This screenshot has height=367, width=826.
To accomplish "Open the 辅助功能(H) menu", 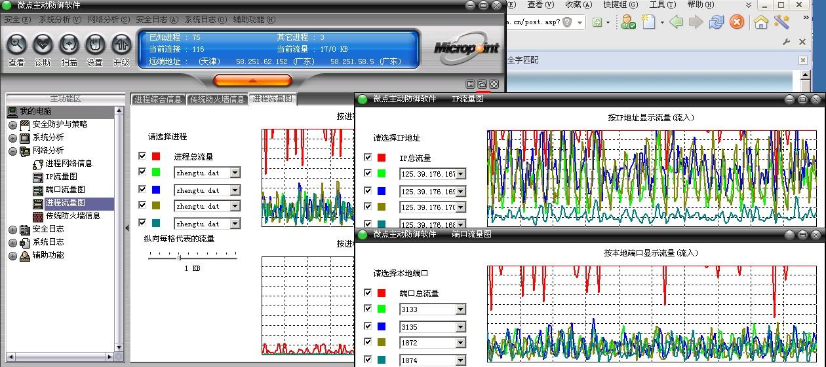I will (254, 20).
